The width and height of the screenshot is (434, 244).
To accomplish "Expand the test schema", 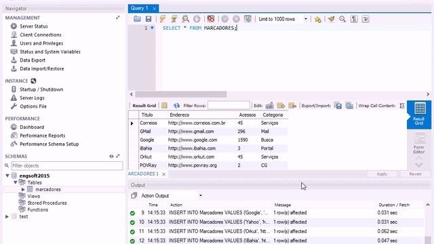I will pos(7,217).
